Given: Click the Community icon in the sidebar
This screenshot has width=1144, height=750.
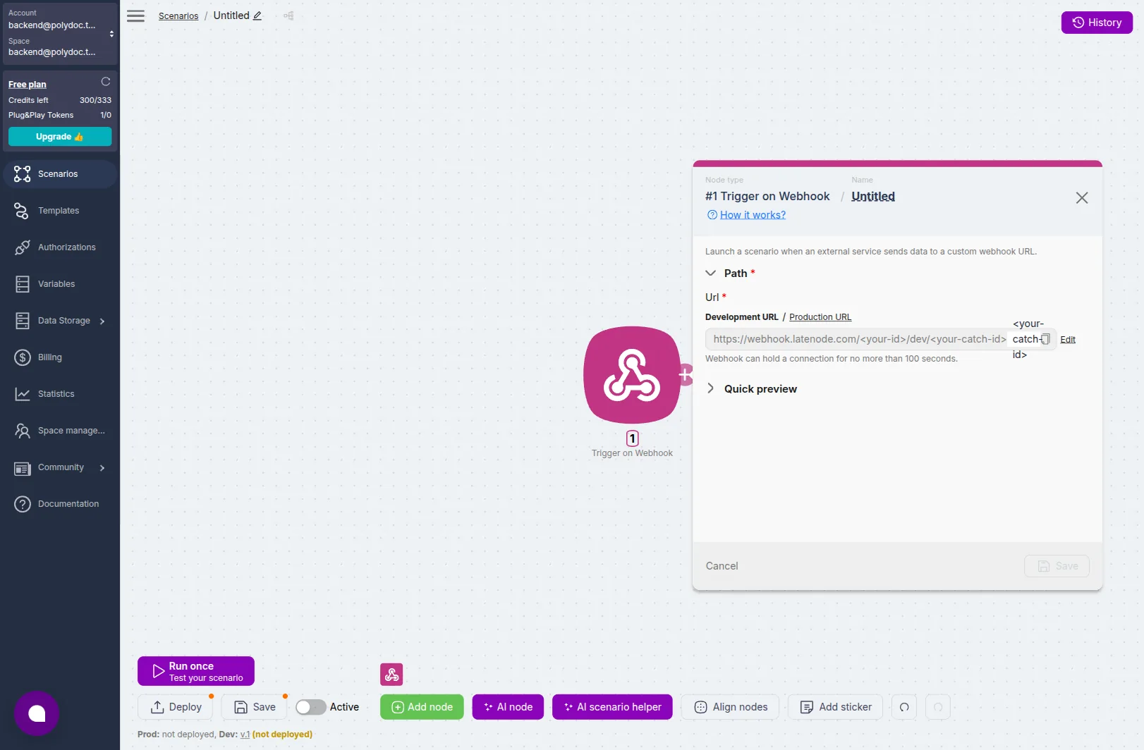Looking at the screenshot, I should tap(23, 468).
